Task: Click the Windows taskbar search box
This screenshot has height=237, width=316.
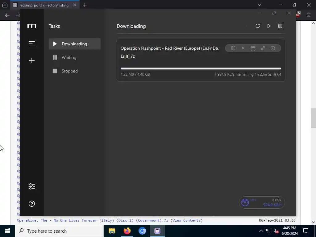Action: 59,231
